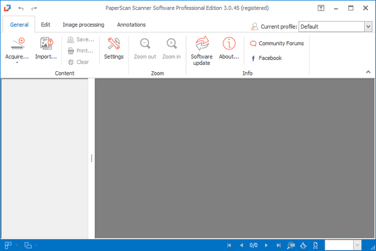This screenshot has height=251, width=376.
Task: Maximize the PaperScan window
Action: tap(350, 8)
